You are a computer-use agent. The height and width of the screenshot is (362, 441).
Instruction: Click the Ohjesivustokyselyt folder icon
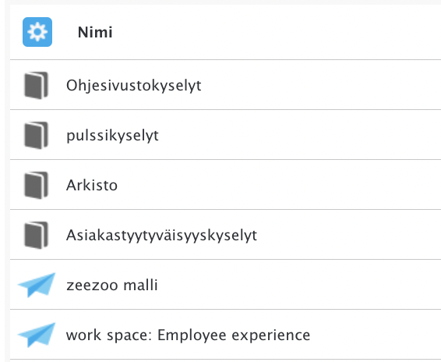click(37, 85)
